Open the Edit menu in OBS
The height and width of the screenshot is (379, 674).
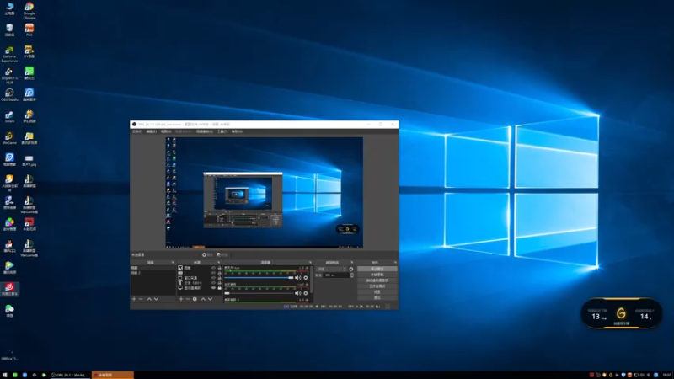(x=152, y=131)
